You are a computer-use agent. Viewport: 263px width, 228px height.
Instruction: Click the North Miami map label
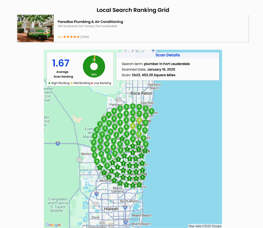[x=129, y=201]
